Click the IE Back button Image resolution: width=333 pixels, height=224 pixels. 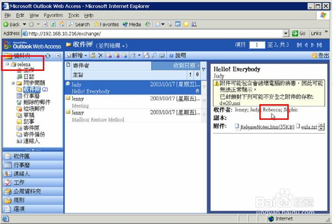coord(12,24)
